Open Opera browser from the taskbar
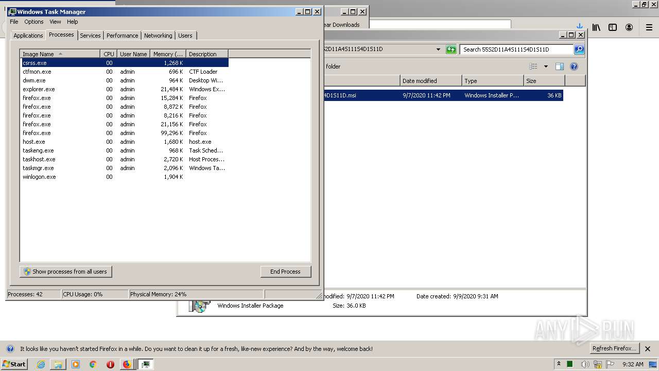The image size is (659, 371). (110, 364)
